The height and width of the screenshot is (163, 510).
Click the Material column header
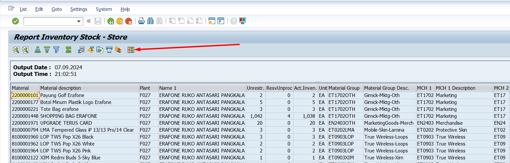point(20,88)
